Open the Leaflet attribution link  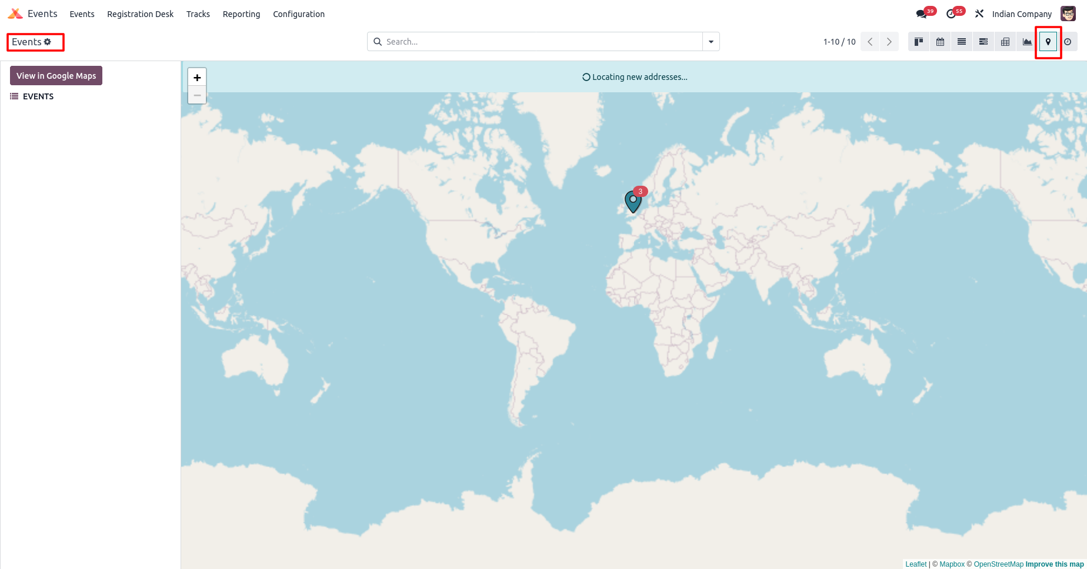pos(916,564)
